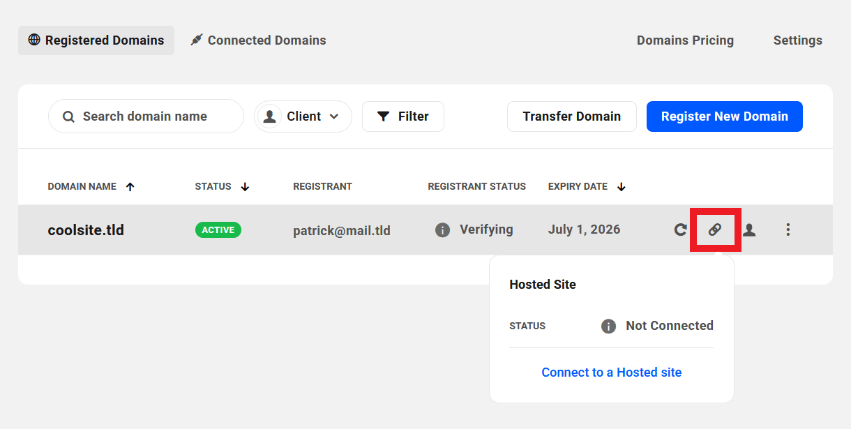
Task: Click the Registrant Status column header
Action: coord(477,187)
